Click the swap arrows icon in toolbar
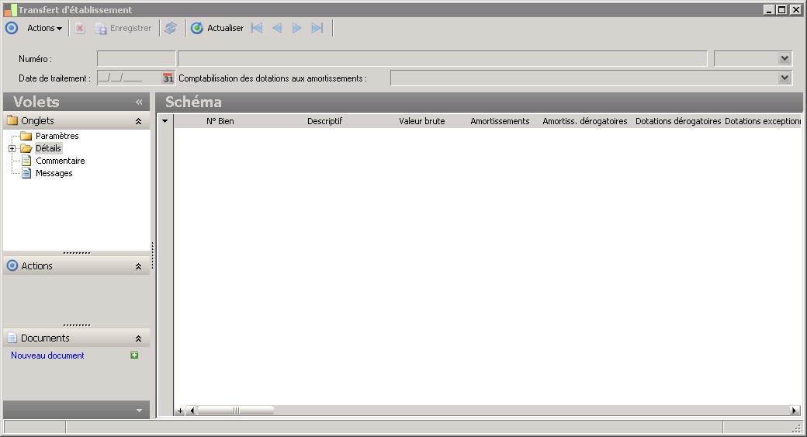The height and width of the screenshot is (437, 807). 171,28
